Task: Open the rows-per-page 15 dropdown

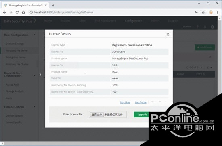Action: [209, 67]
